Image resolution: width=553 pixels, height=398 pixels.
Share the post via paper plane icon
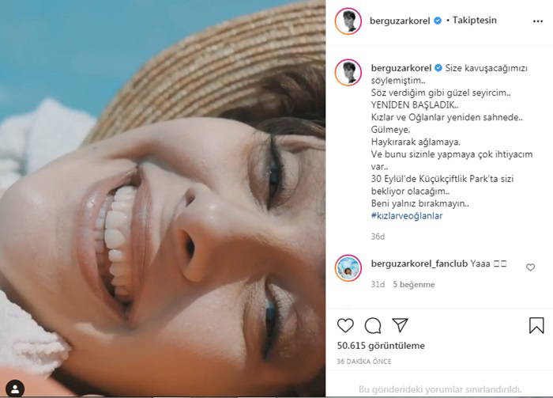[400, 325]
